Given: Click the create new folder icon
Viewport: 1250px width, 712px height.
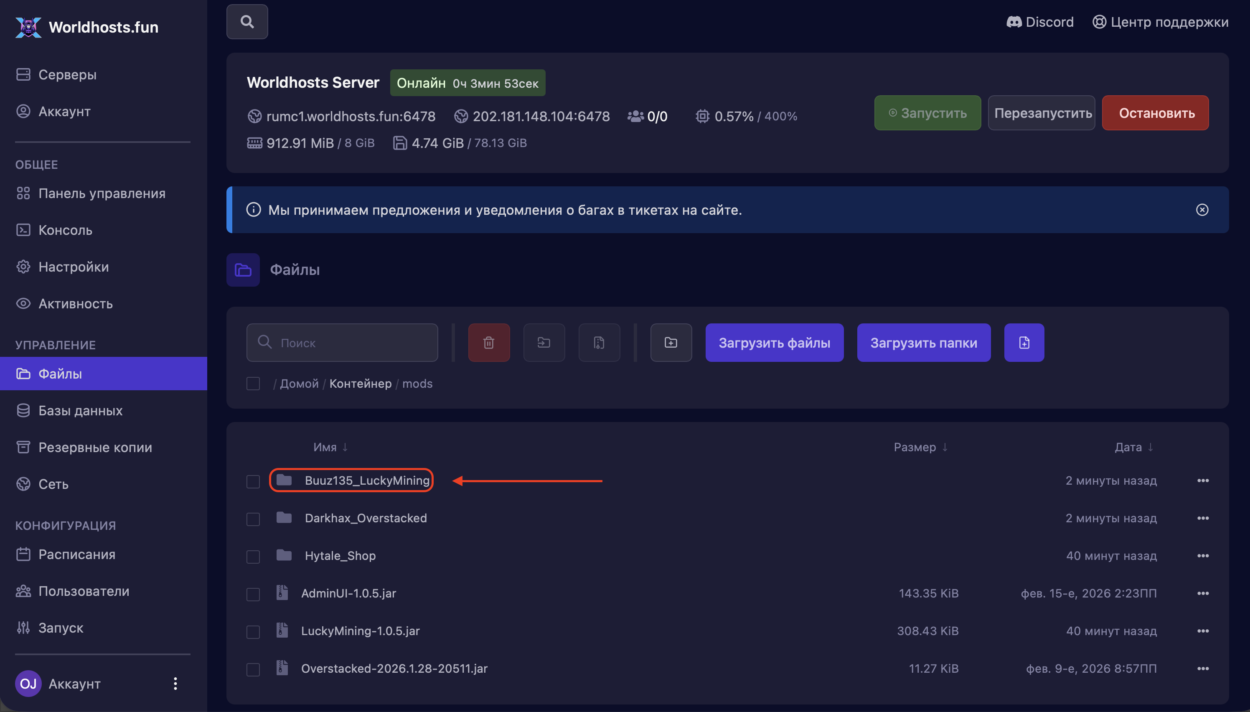Looking at the screenshot, I should pos(671,342).
